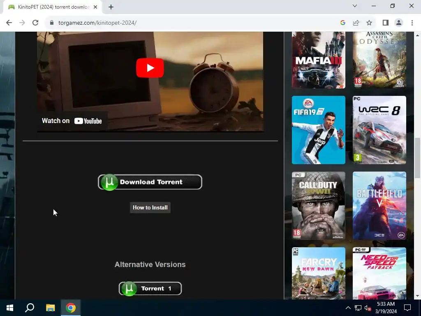Click the scrollbar down arrow
The height and width of the screenshot is (316, 421).
pyautogui.click(x=417, y=296)
